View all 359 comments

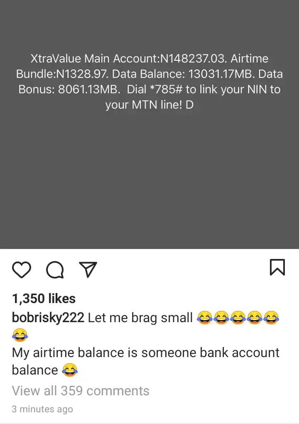(x=81, y=391)
